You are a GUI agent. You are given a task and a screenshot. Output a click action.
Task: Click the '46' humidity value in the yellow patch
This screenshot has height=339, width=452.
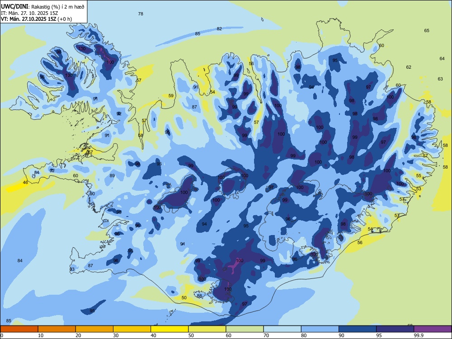(x=25, y=183)
